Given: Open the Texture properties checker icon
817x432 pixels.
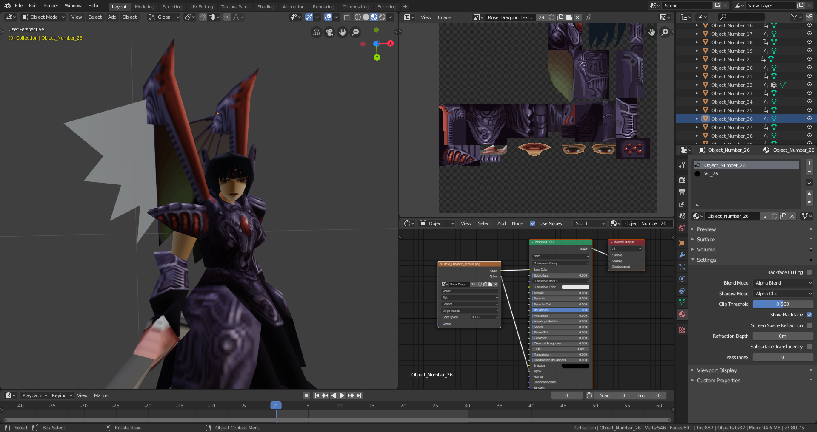Looking at the screenshot, I should pyautogui.click(x=682, y=330).
